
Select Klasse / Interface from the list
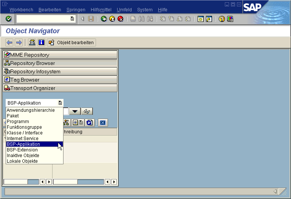coord(34,133)
